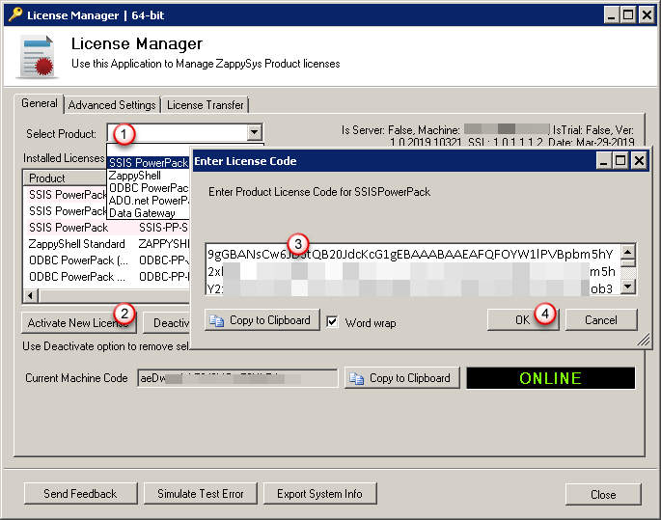Screen dimensions: 661x520
Task: Choose ADO.net PowerPack from product list
Action: (148, 201)
